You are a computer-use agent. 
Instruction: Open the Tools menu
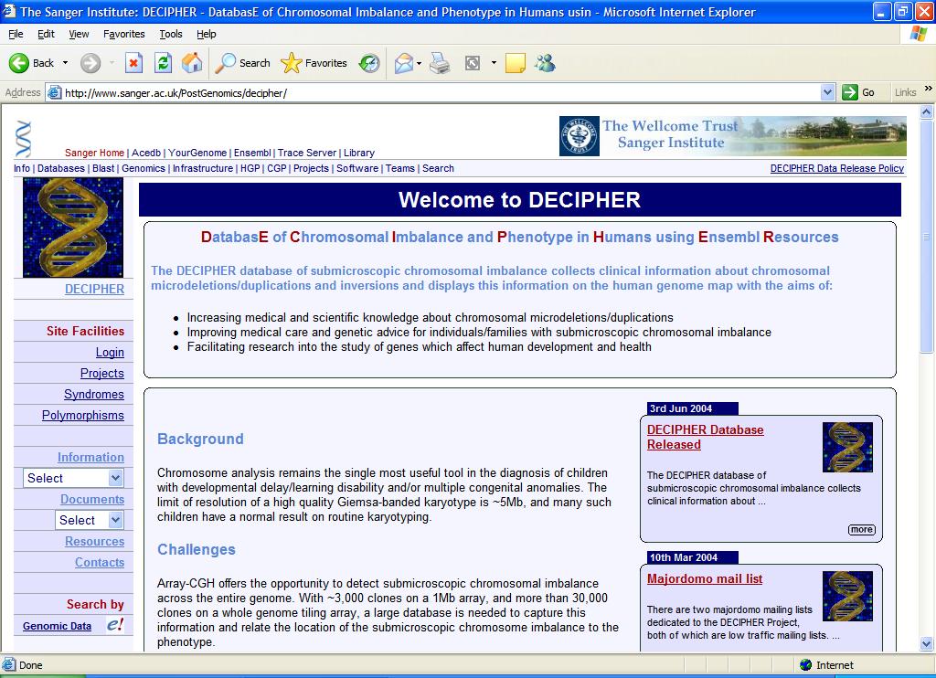tap(171, 34)
